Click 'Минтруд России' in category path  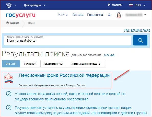click(76, 85)
